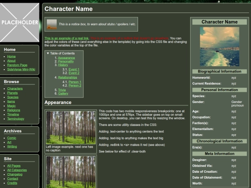Jump to Person 1 subsection
251x188 pixels.
tap(75, 82)
